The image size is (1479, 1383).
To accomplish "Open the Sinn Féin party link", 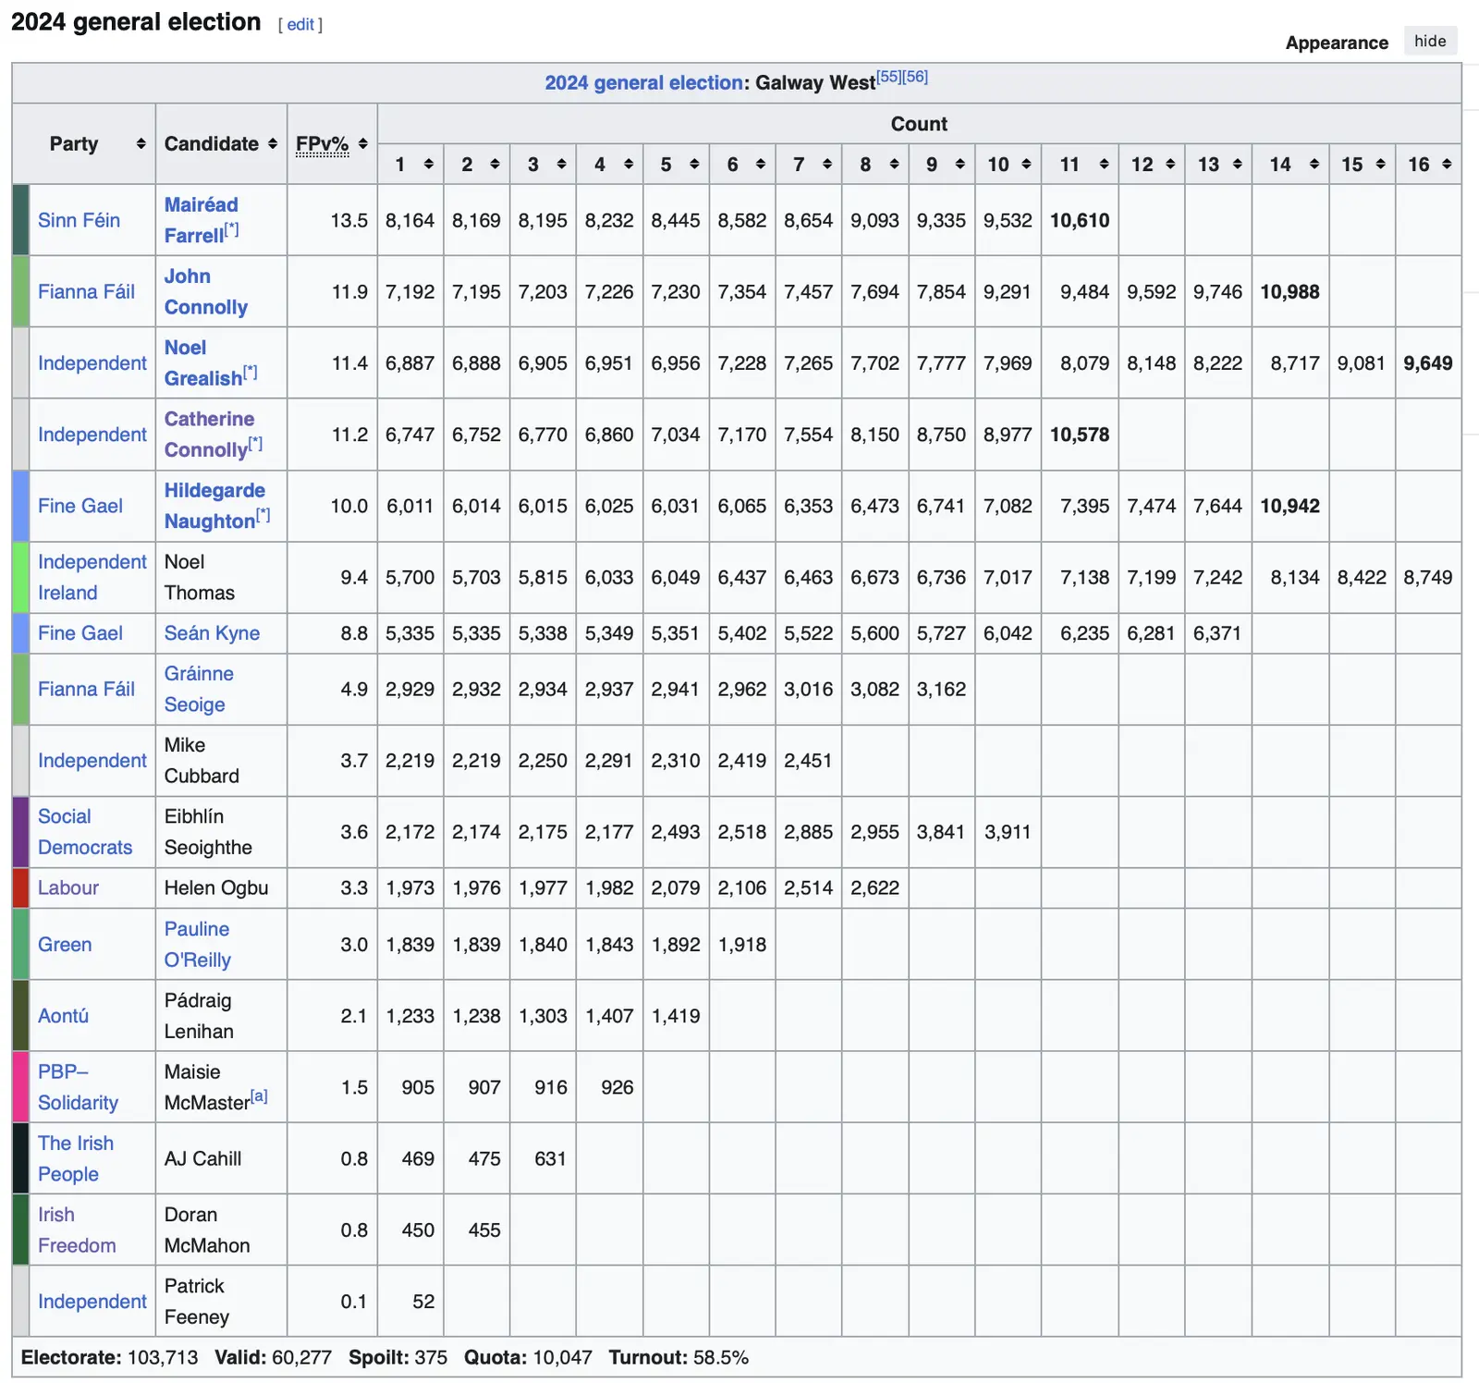I will [x=79, y=220].
